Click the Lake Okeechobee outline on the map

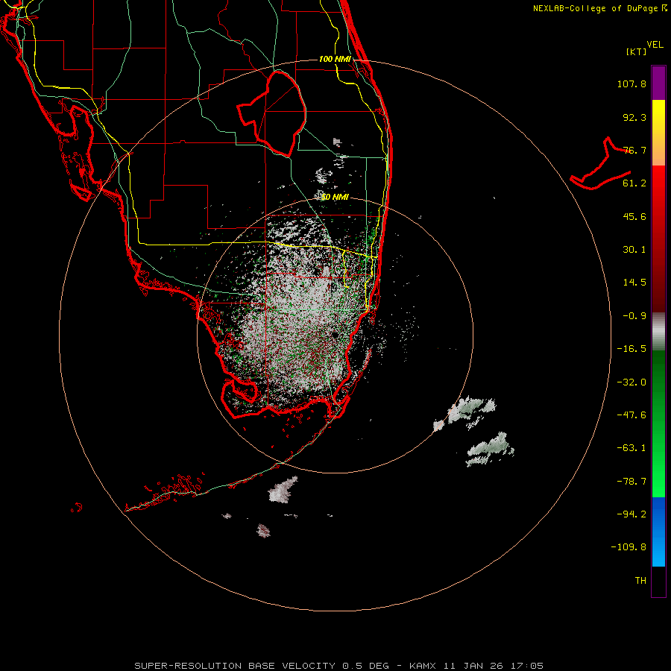271,114
